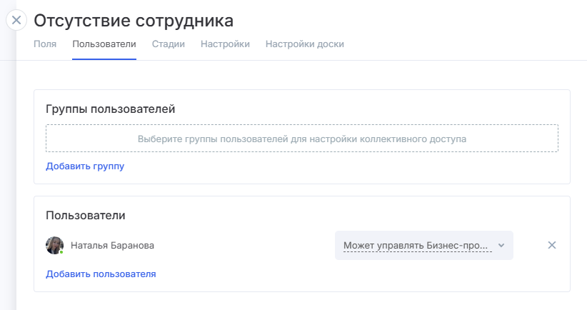This screenshot has width=587, height=310.
Task: Open the Настройки доски tab
Action: 304,44
